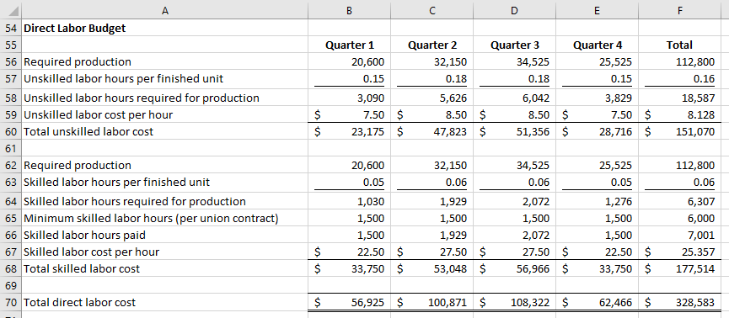The height and width of the screenshot is (318, 729).
Task: Select the Quarter 3 heading cell
Action: tap(515, 45)
